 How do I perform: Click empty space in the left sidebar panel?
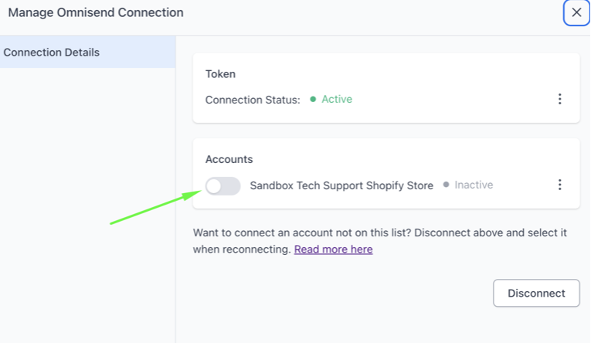[85, 216]
